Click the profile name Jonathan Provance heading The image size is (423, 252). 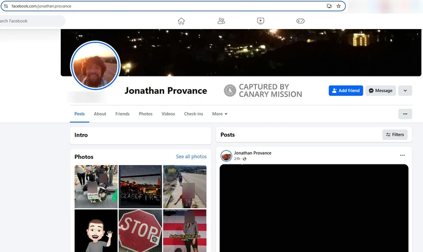tap(165, 91)
